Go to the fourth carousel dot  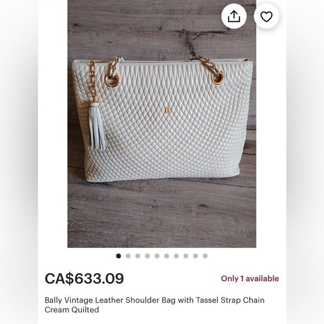click(147, 256)
